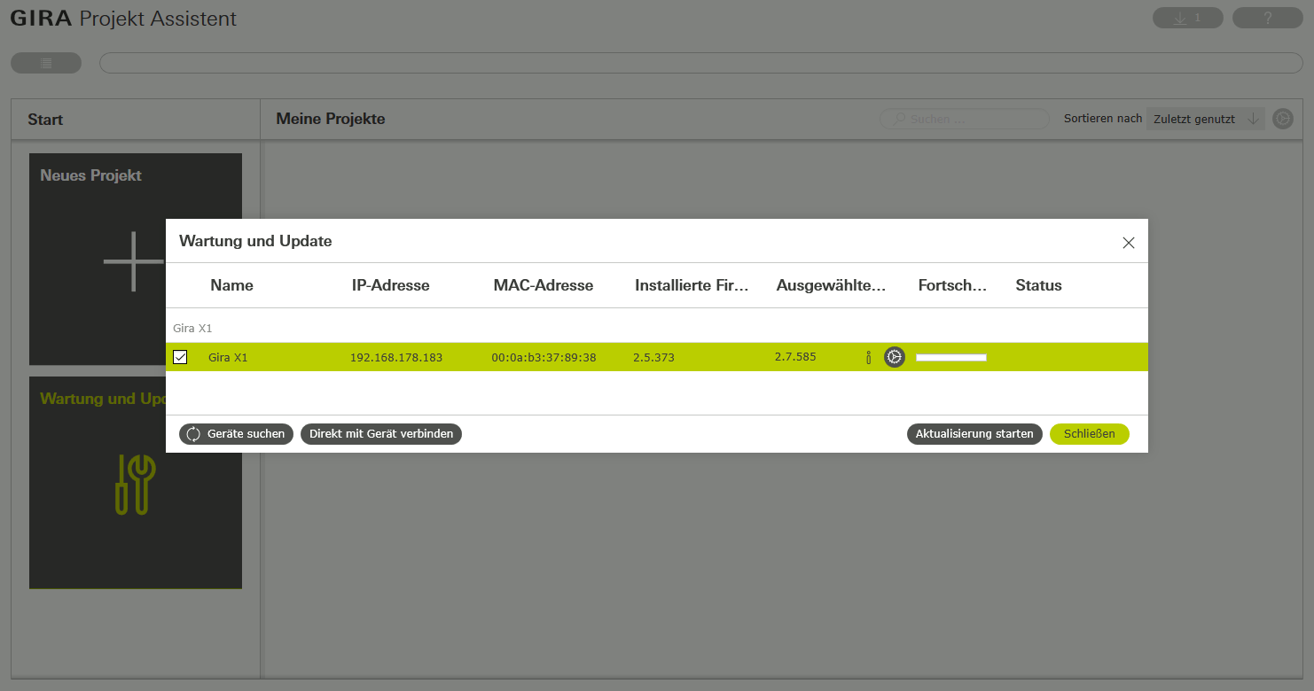Click the Status column header
The height and width of the screenshot is (691, 1314).
tap(1038, 285)
